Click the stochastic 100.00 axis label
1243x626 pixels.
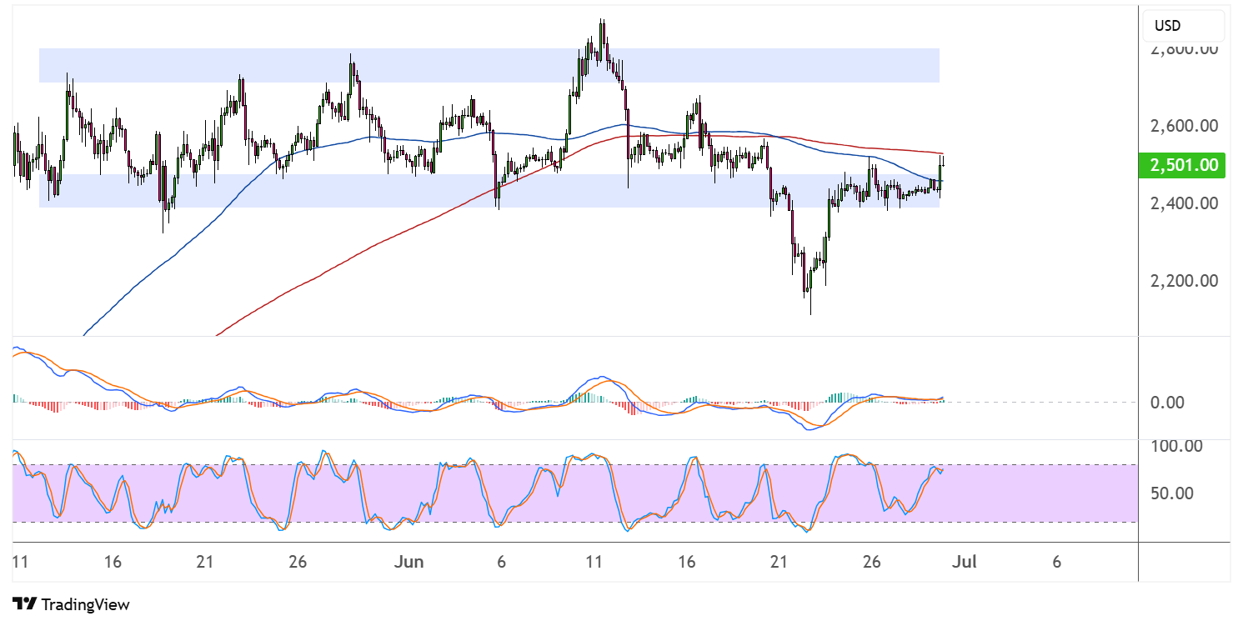[1175, 447]
